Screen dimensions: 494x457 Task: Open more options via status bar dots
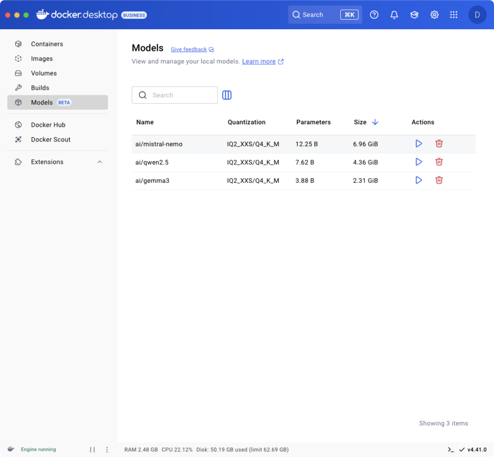tap(106, 449)
